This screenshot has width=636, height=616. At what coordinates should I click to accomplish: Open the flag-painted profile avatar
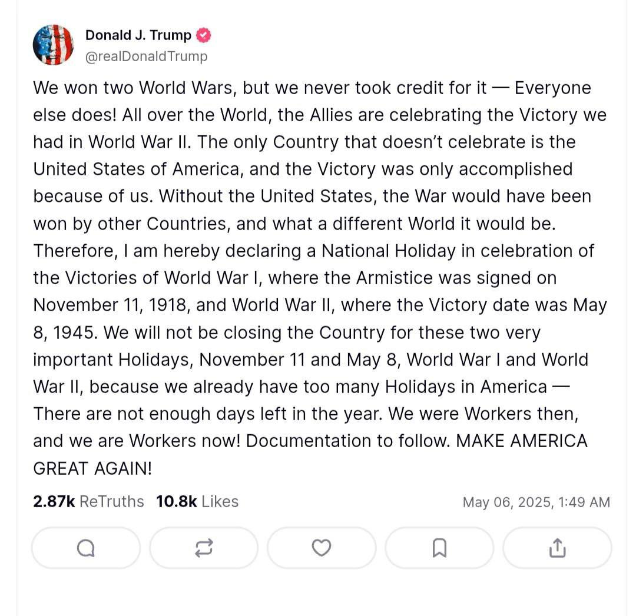coord(53,45)
